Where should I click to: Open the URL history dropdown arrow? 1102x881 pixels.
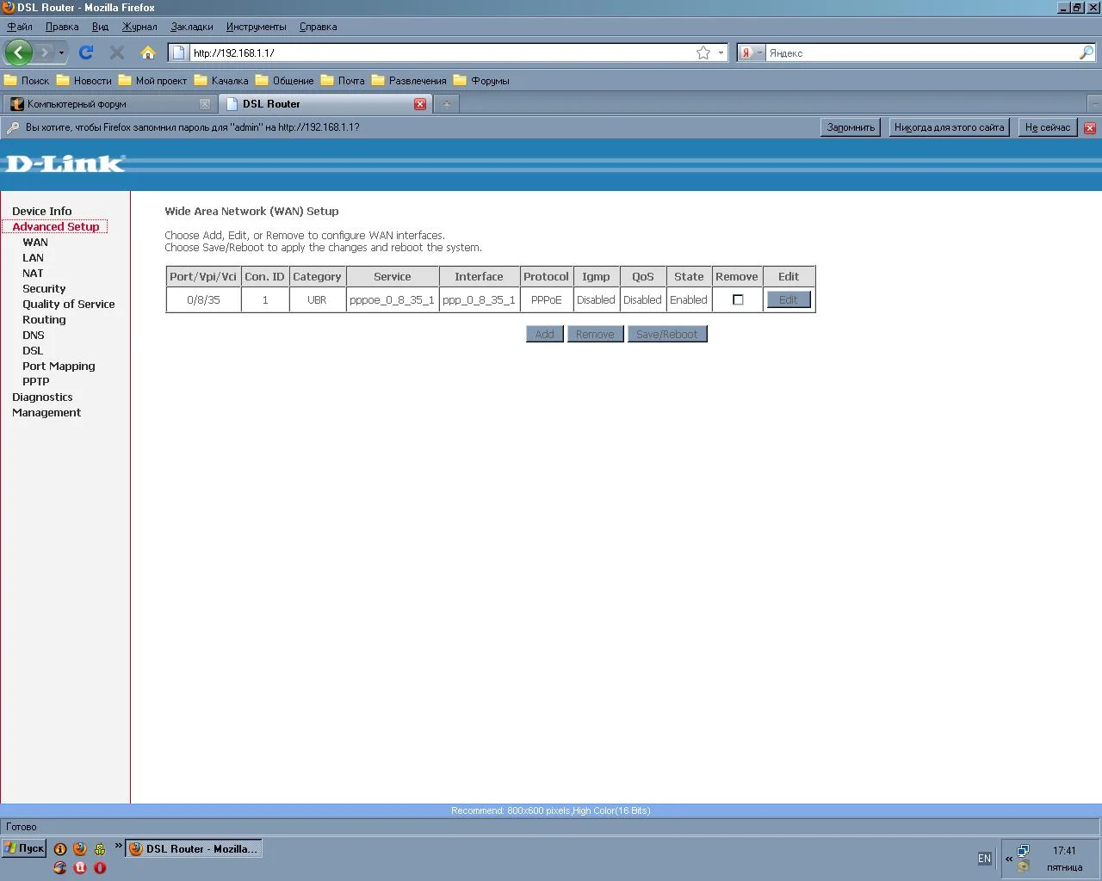tap(721, 52)
